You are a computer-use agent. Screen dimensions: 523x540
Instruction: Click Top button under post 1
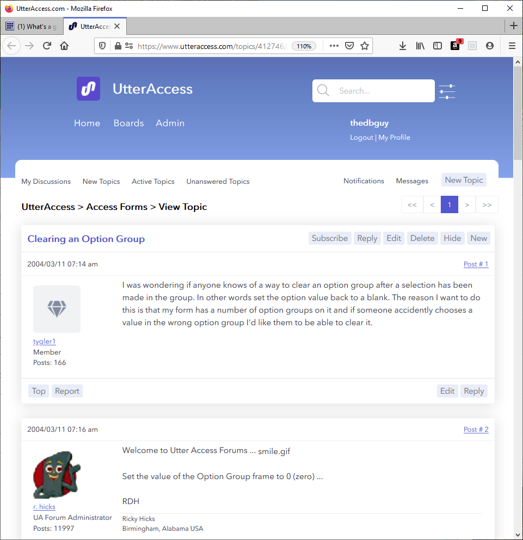39,391
